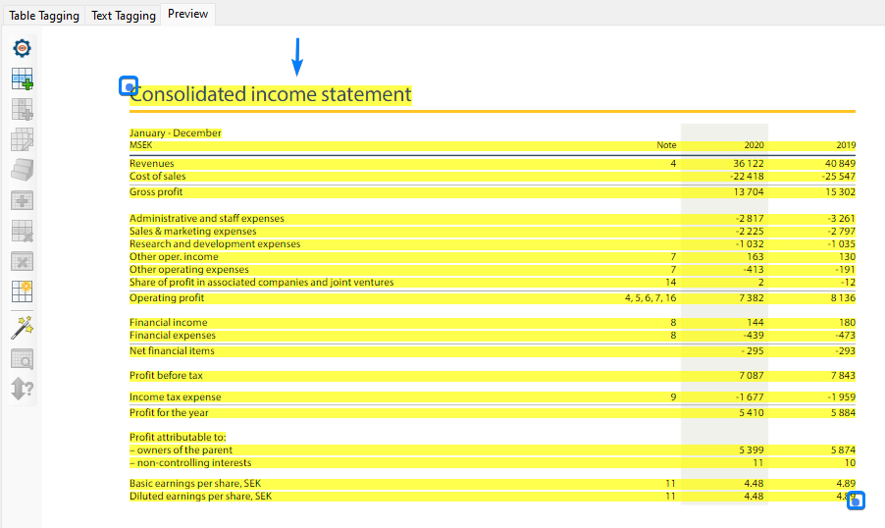Image resolution: width=885 pixels, height=528 pixels.
Task: Click the Gross profit 2020 value '13 704'
Action: click(749, 192)
